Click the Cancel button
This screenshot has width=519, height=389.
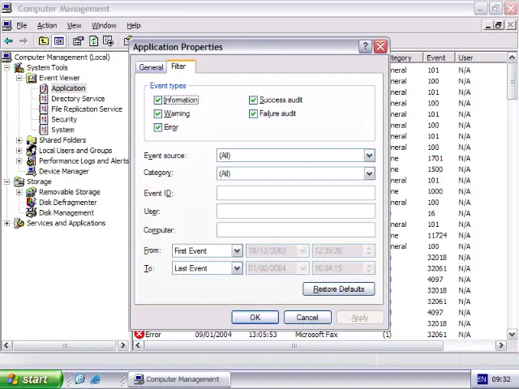point(307,318)
